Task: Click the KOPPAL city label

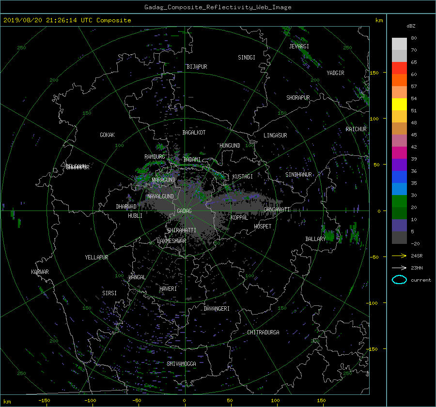Action: [239, 218]
